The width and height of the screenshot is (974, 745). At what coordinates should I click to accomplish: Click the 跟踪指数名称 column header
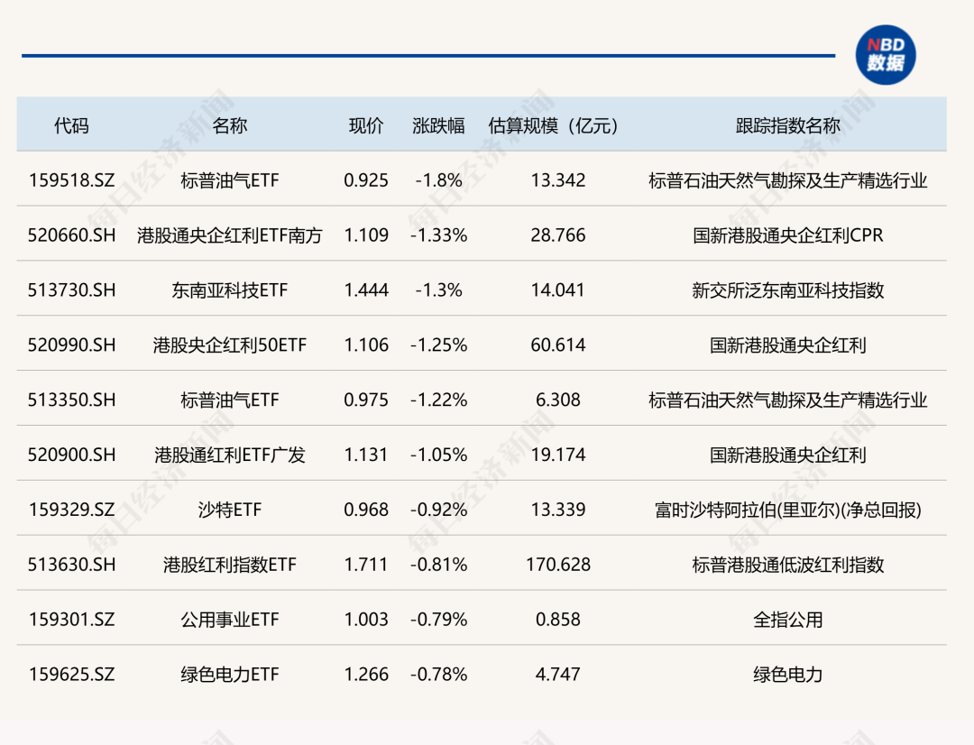786,126
